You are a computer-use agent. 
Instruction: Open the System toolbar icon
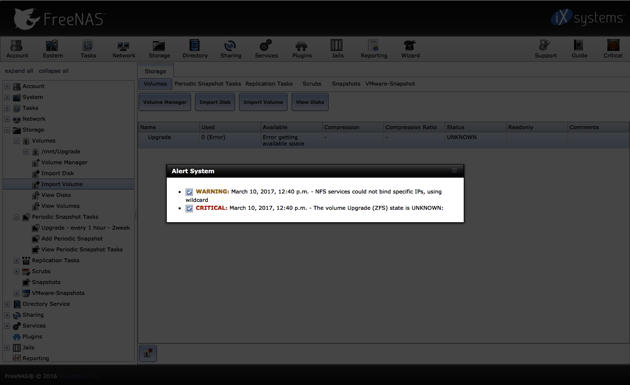tap(52, 49)
